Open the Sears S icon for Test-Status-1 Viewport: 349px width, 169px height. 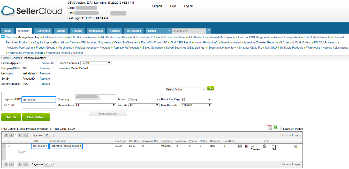click(264, 146)
